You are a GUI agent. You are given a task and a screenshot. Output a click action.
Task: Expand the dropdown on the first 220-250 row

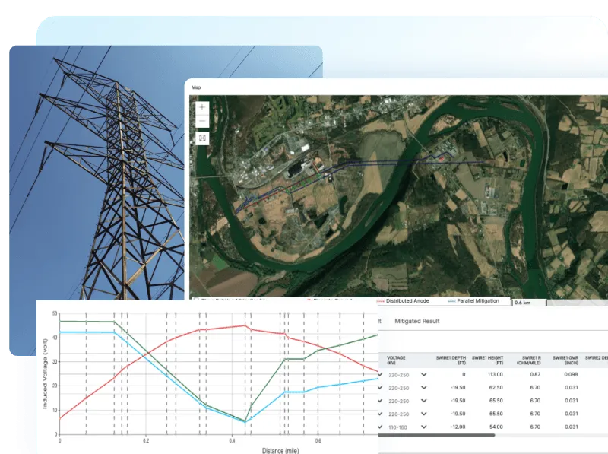(424, 373)
